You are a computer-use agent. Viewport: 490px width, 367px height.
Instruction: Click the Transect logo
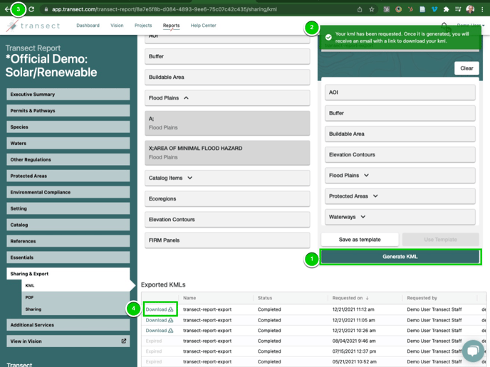33,26
